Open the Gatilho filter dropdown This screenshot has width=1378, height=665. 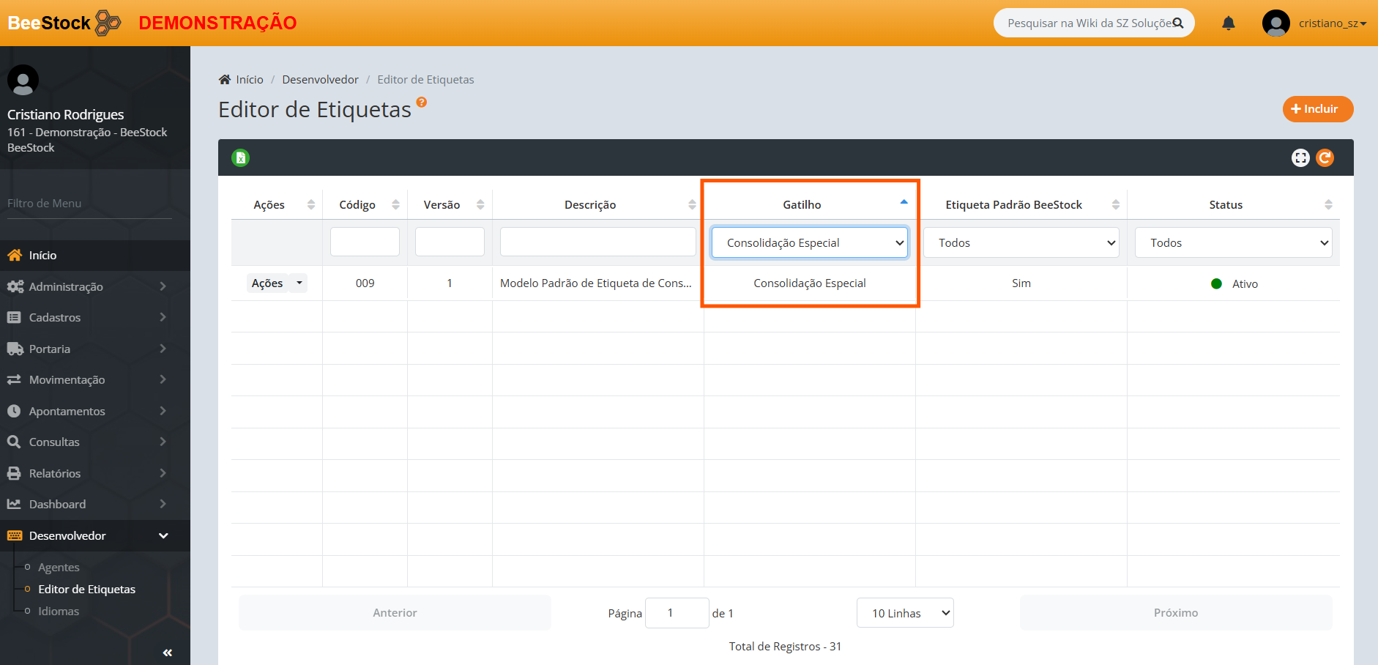tap(809, 243)
